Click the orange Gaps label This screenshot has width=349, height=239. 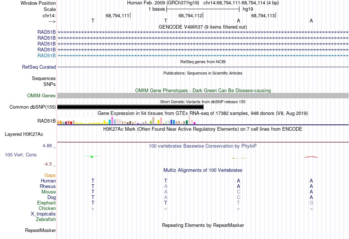click(50, 175)
